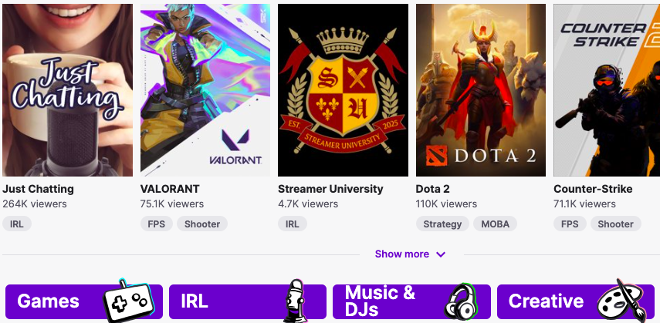The width and height of the screenshot is (660, 323).
Task: Click the game controller icon on Games
Action: coord(128,301)
